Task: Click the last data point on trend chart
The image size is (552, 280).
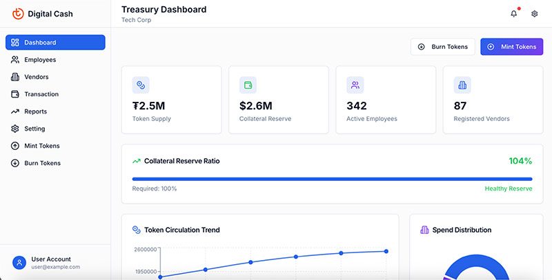Action: coord(386,251)
